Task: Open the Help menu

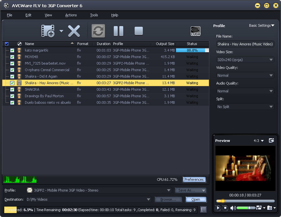Action: coord(114,15)
